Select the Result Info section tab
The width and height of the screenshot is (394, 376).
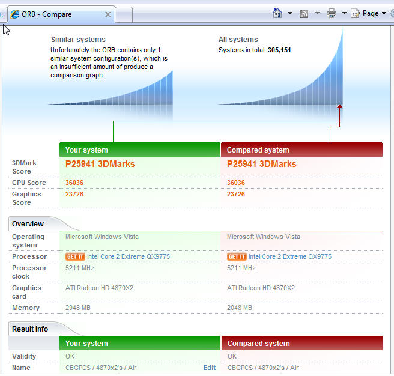[x=30, y=329]
